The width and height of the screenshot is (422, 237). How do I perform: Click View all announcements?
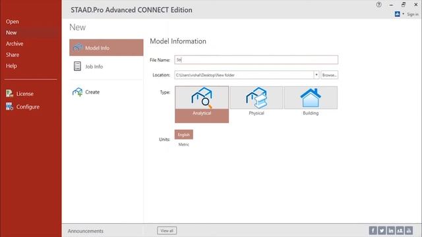pos(167,230)
